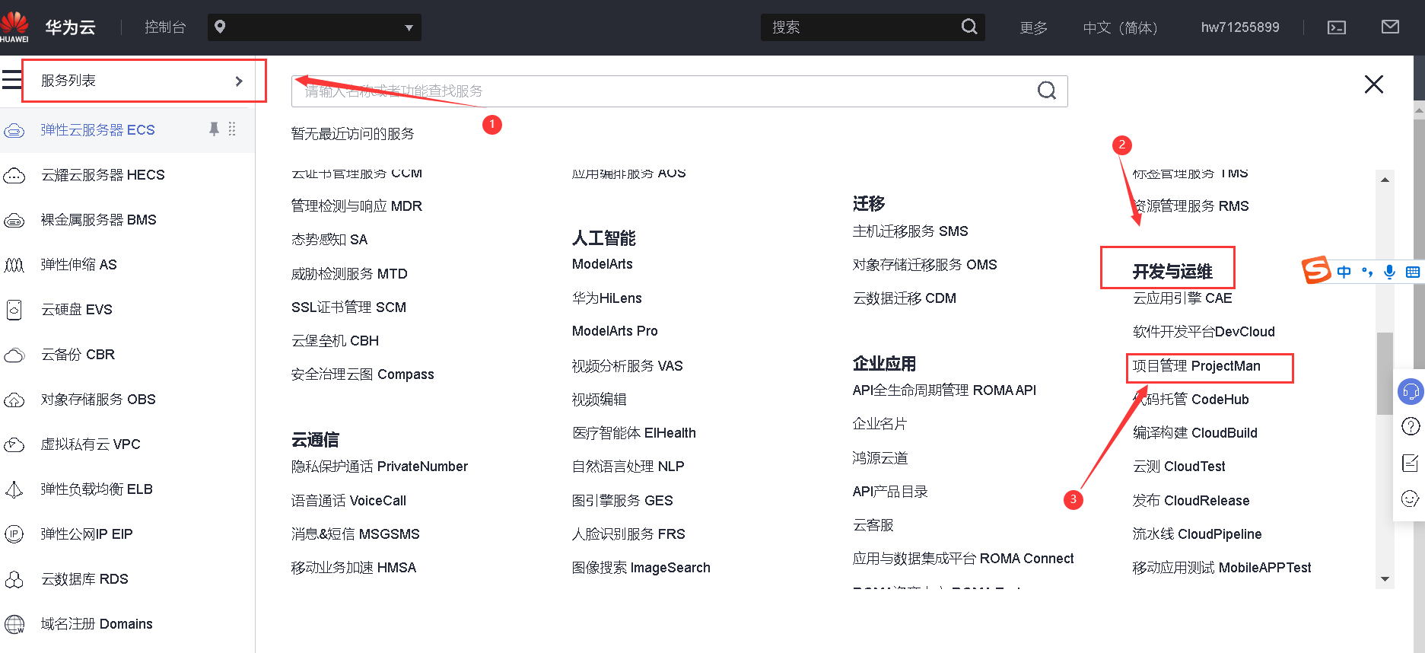The height and width of the screenshot is (653, 1425).
Task: Click the VPC network icon
Action: click(x=14, y=444)
